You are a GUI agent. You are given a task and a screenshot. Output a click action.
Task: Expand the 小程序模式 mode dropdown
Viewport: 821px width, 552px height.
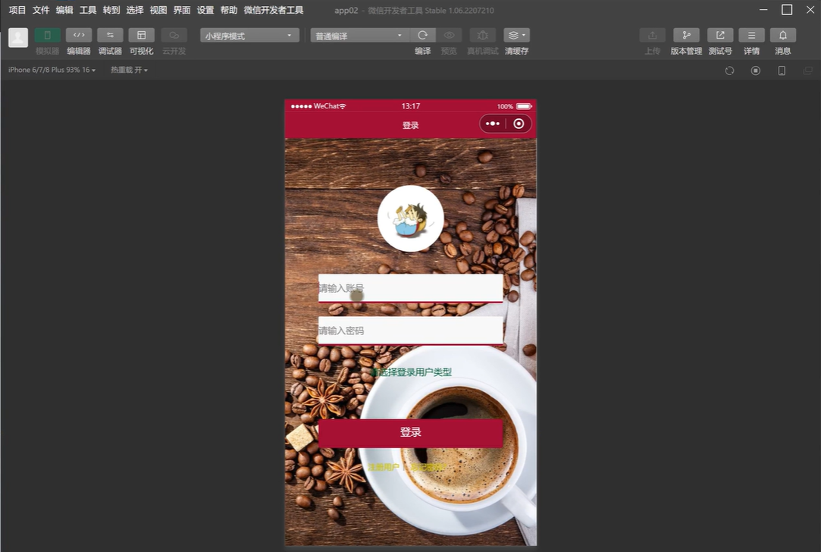tap(249, 36)
